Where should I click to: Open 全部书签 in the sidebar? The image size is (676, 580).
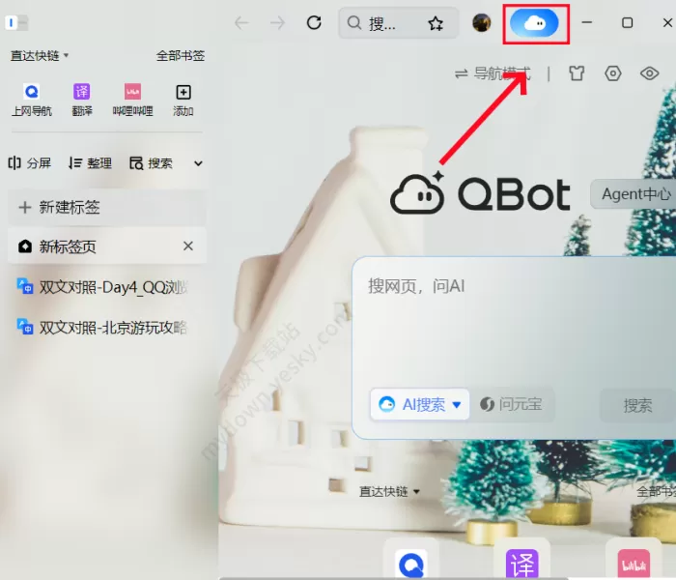[x=181, y=56]
